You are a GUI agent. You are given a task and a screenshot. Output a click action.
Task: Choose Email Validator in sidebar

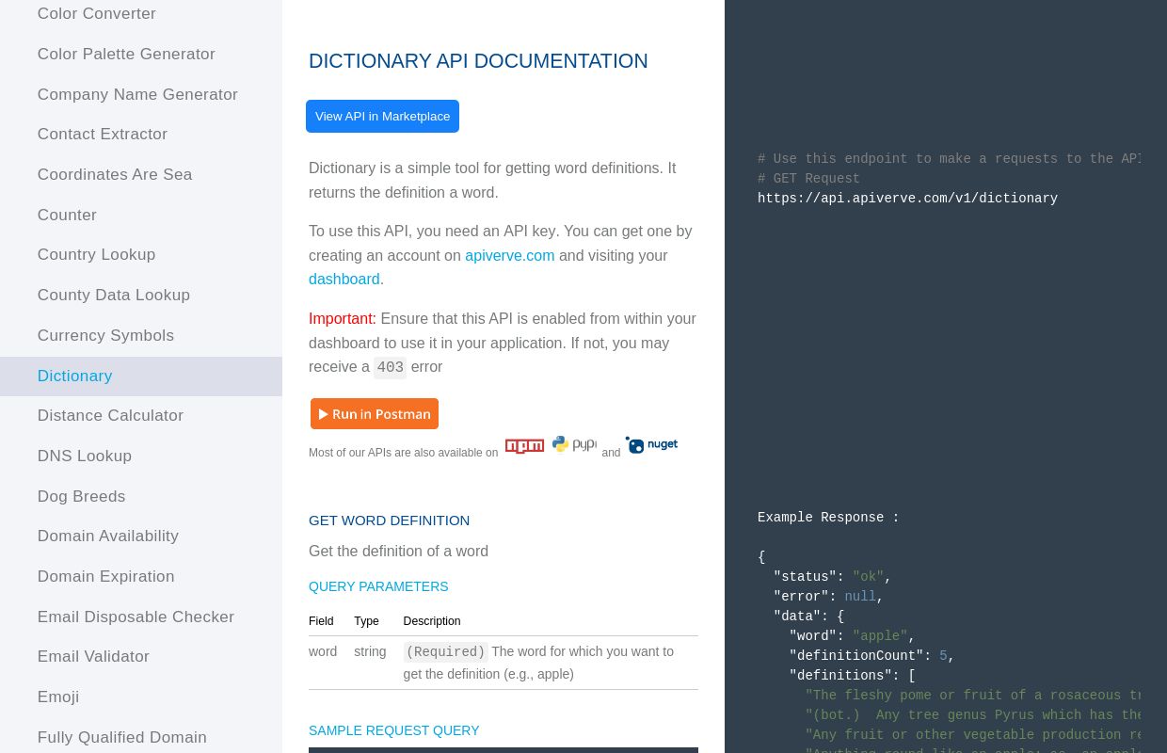coord(141,657)
